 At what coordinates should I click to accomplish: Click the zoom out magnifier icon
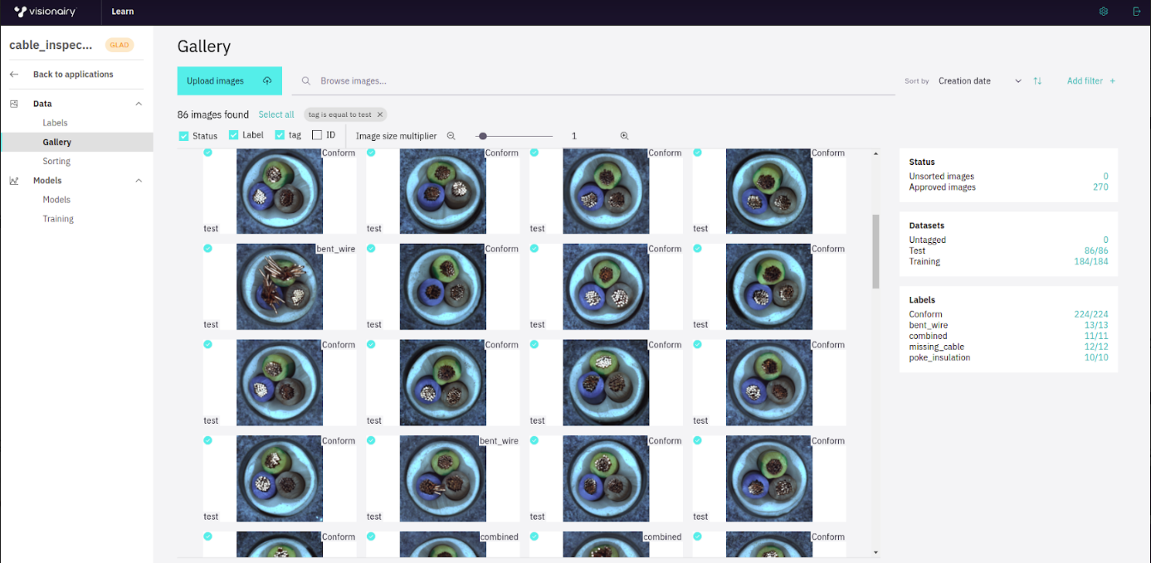tap(451, 136)
